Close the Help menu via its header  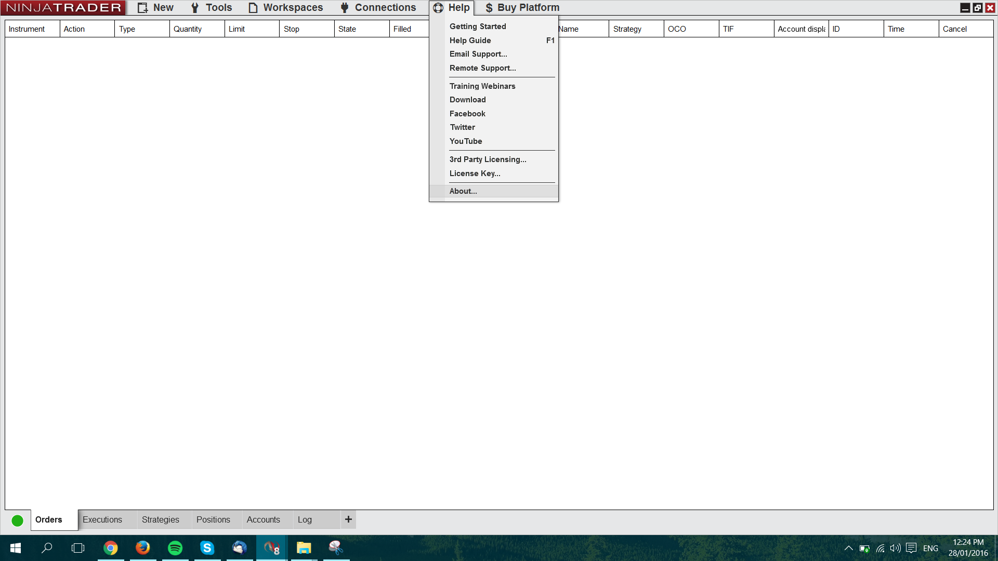coord(451,8)
